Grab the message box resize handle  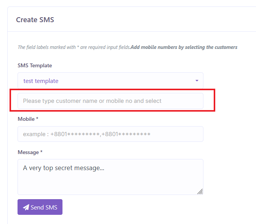point(200,192)
